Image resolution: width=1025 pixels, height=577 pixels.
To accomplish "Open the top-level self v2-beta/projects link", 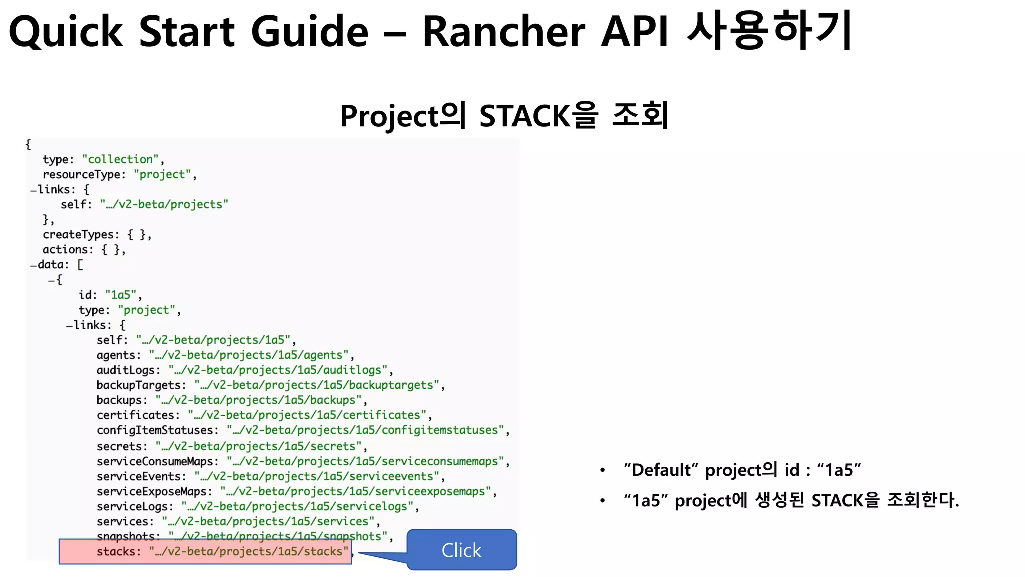I will pos(164,204).
